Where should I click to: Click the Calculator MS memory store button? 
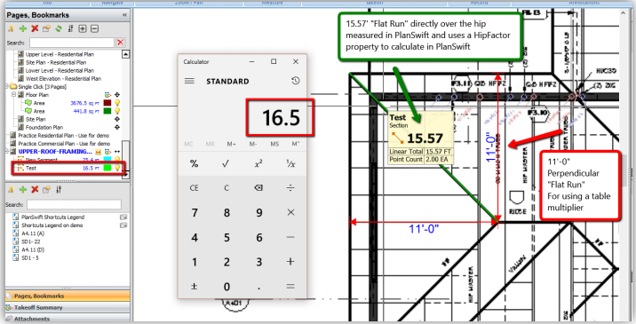click(274, 144)
